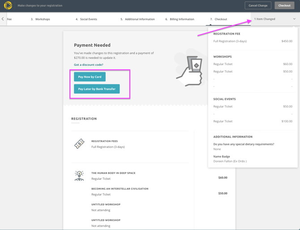Open the Got a discount code link
The width and height of the screenshot is (300, 230).
tap(89, 65)
